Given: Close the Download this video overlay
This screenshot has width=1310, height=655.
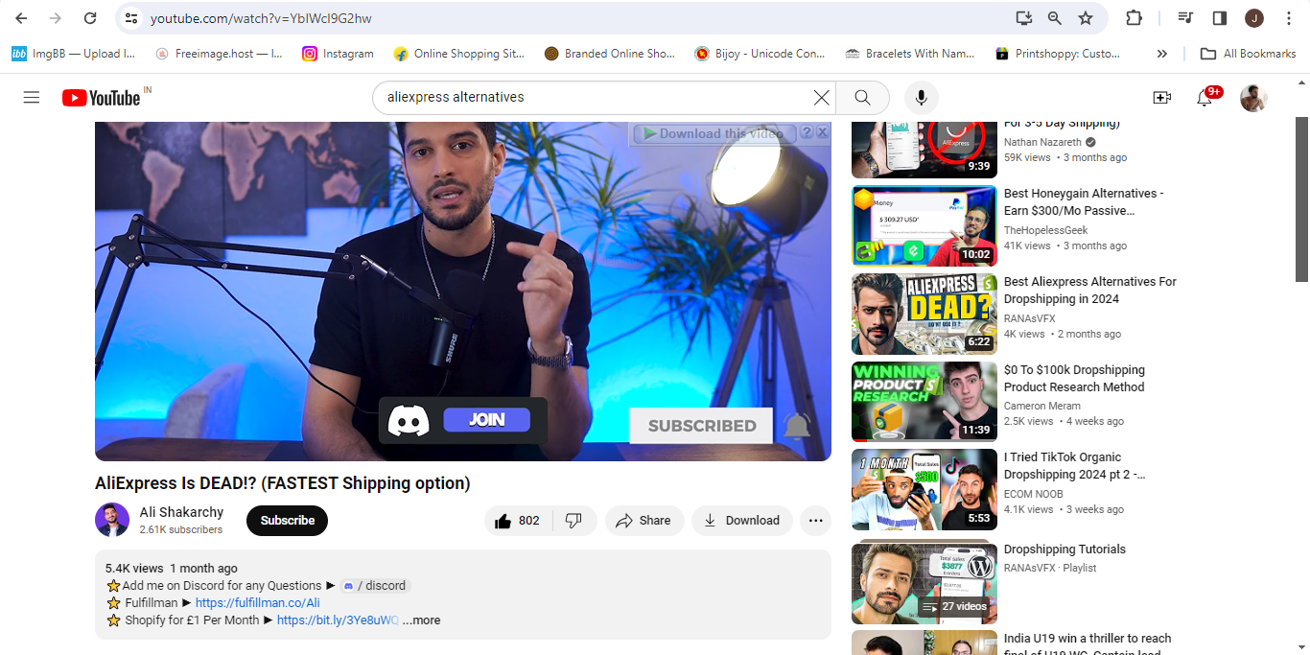Looking at the screenshot, I should tap(822, 133).
